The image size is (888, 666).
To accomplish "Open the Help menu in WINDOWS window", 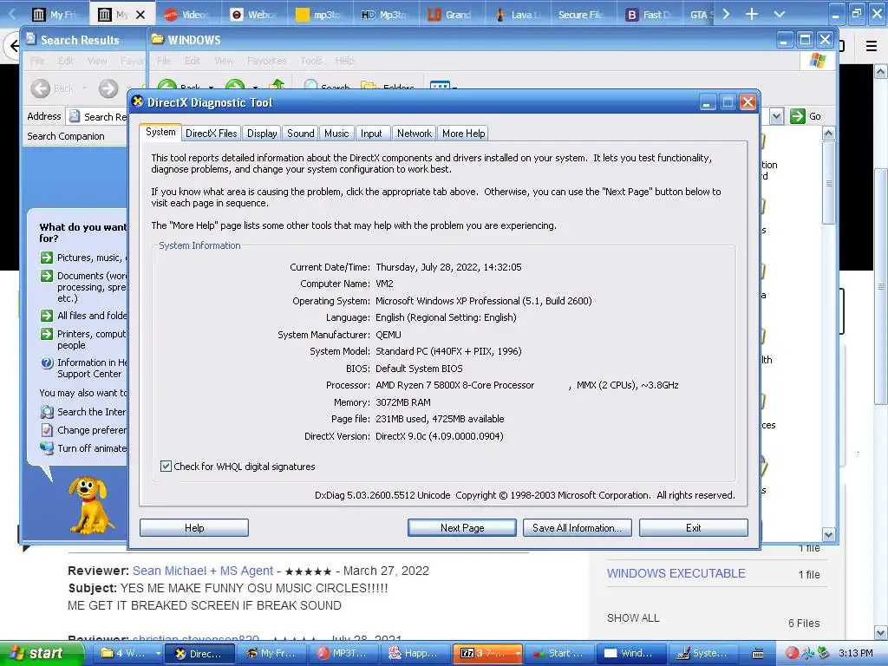I will click(x=345, y=61).
